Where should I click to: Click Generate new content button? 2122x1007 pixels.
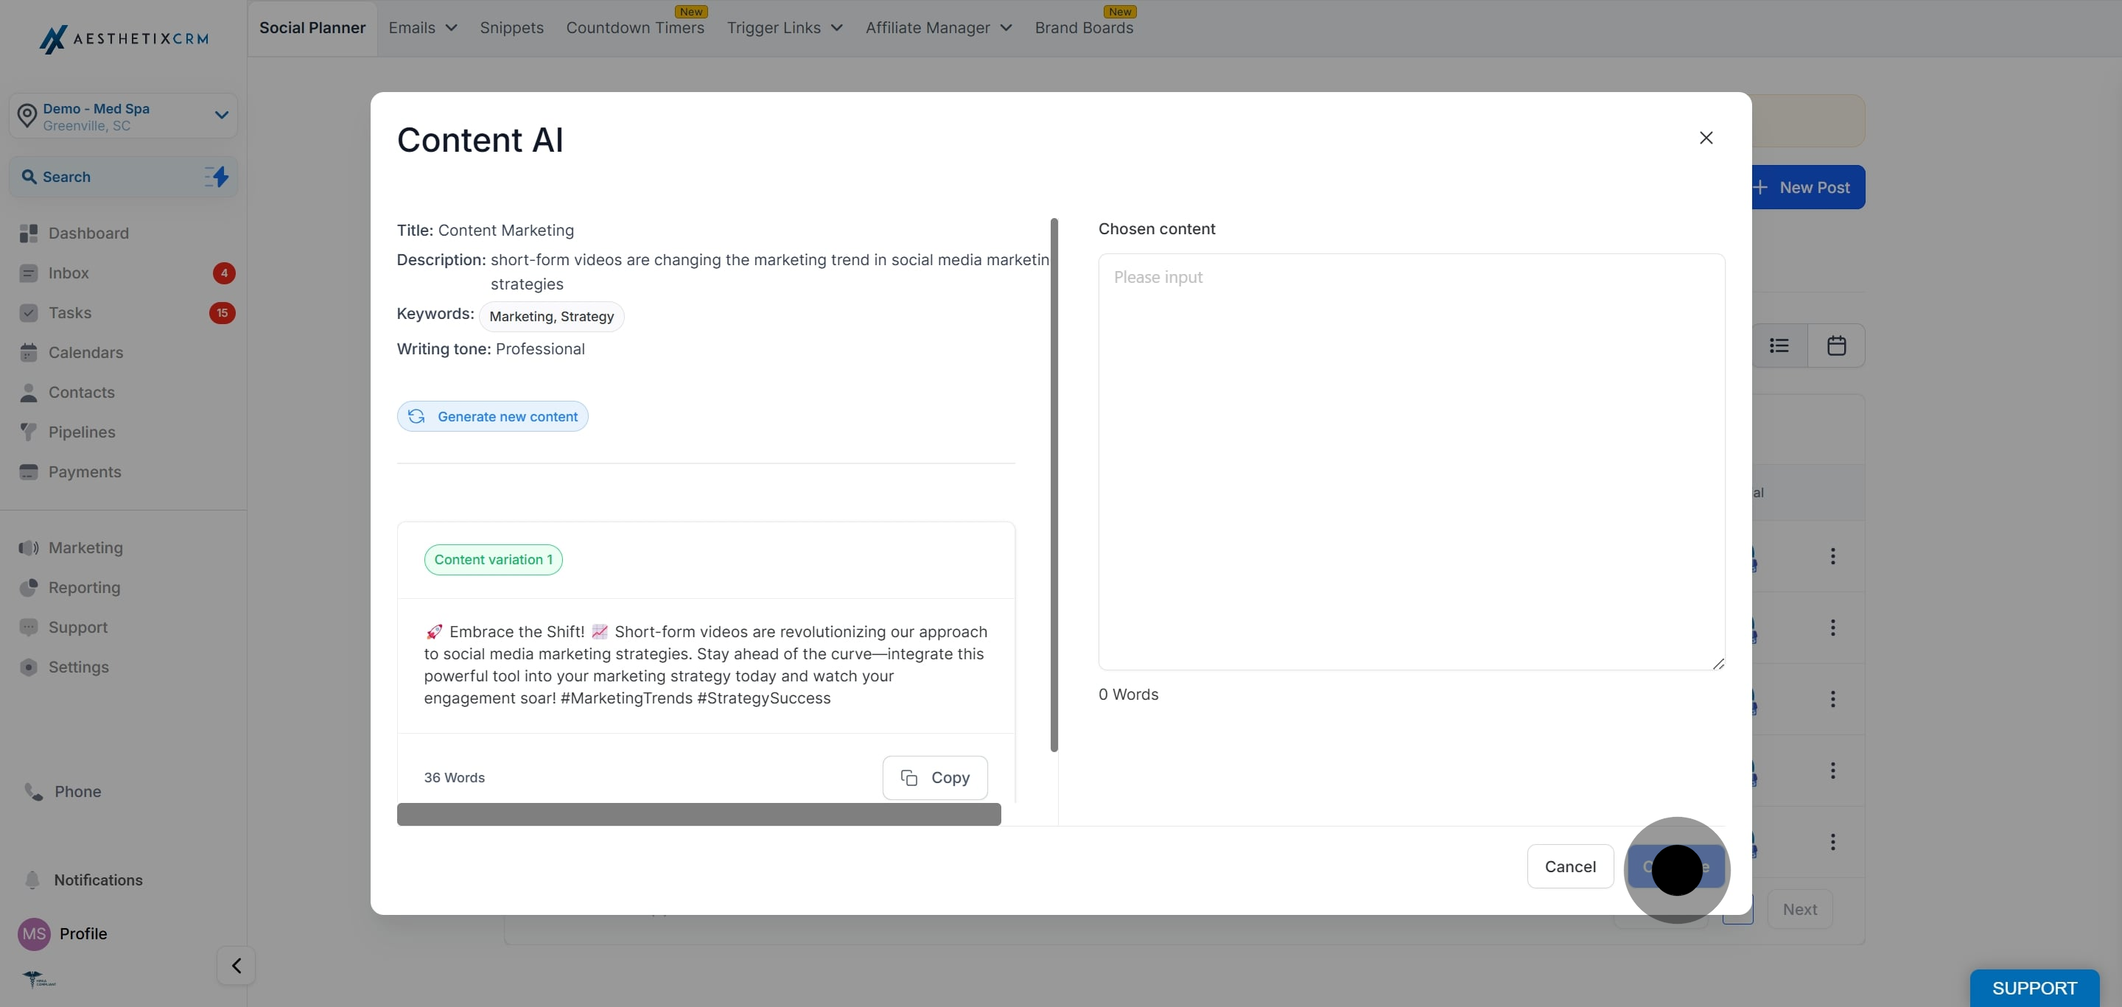tap(493, 417)
